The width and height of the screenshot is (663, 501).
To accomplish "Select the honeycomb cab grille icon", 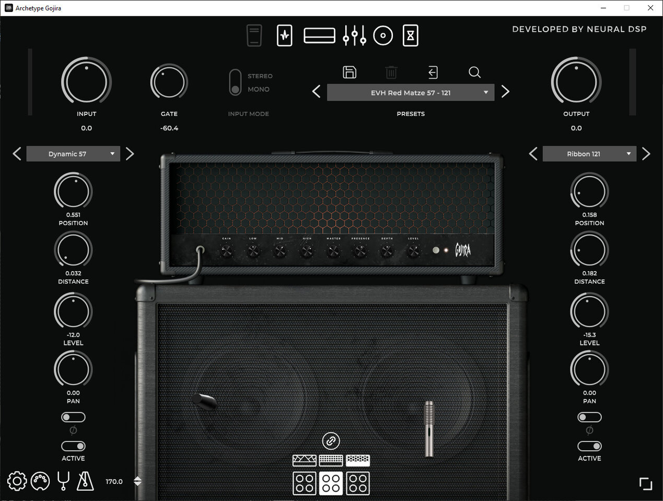I will [358, 460].
